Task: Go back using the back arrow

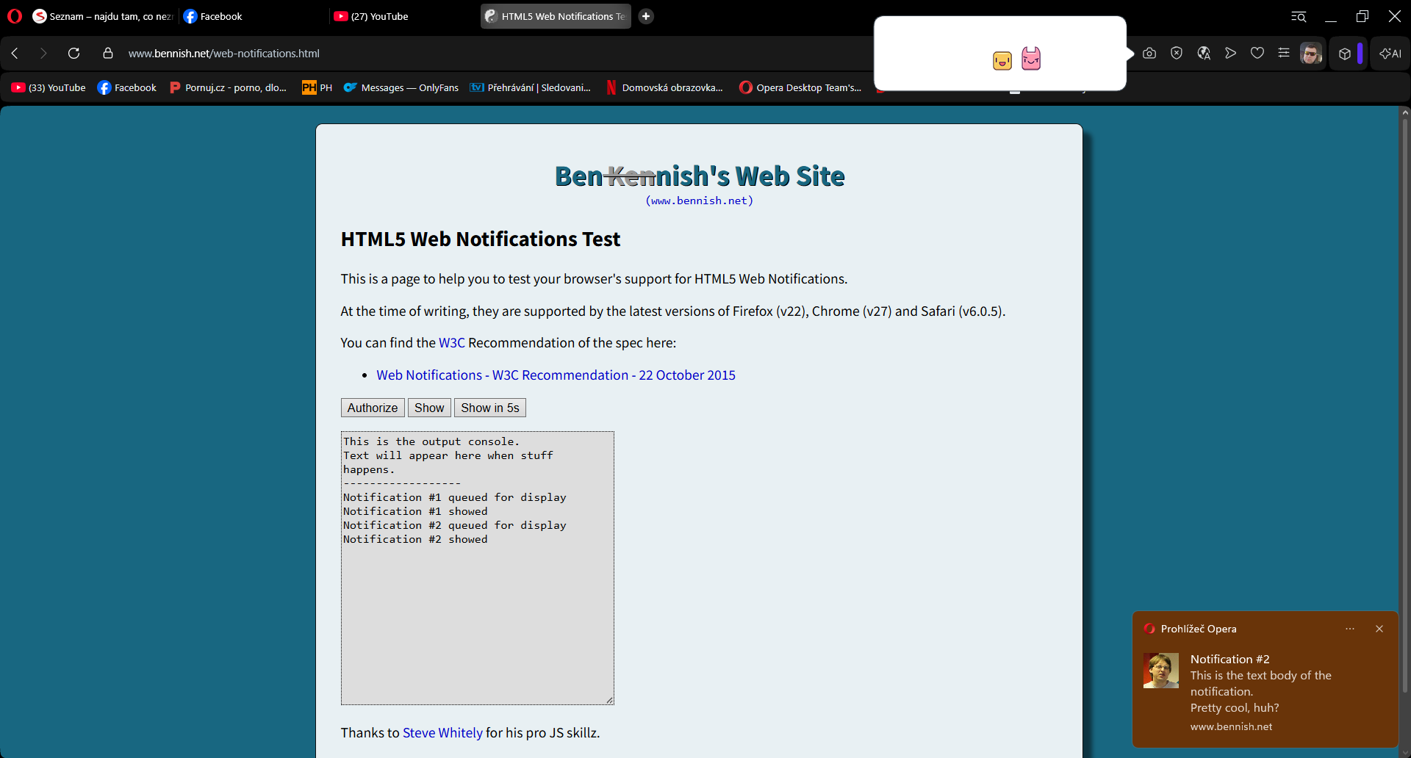Action: (x=15, y=53)
